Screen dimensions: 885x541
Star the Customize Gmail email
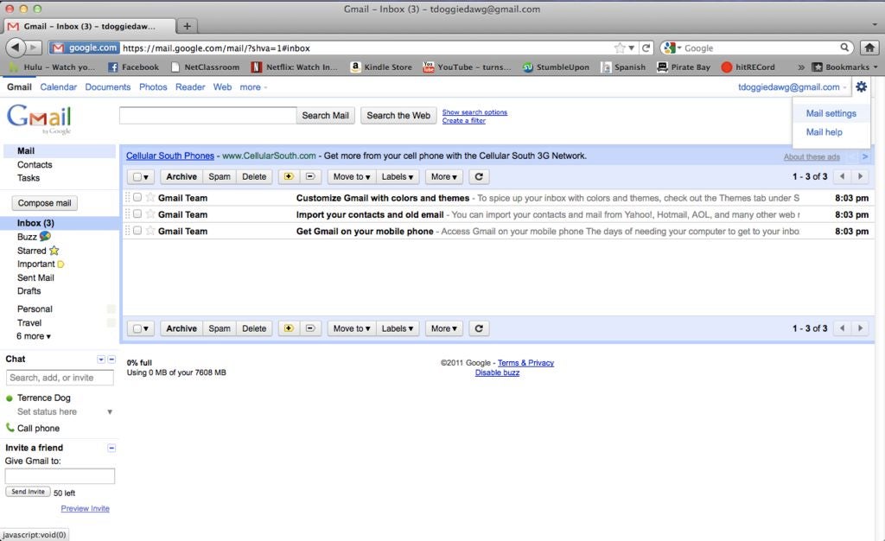150,197
